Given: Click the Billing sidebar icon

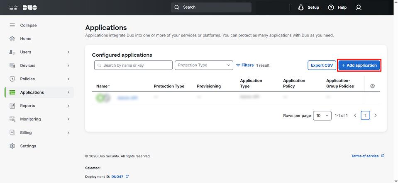Looking at the screenshot, I should click(12, 132).
